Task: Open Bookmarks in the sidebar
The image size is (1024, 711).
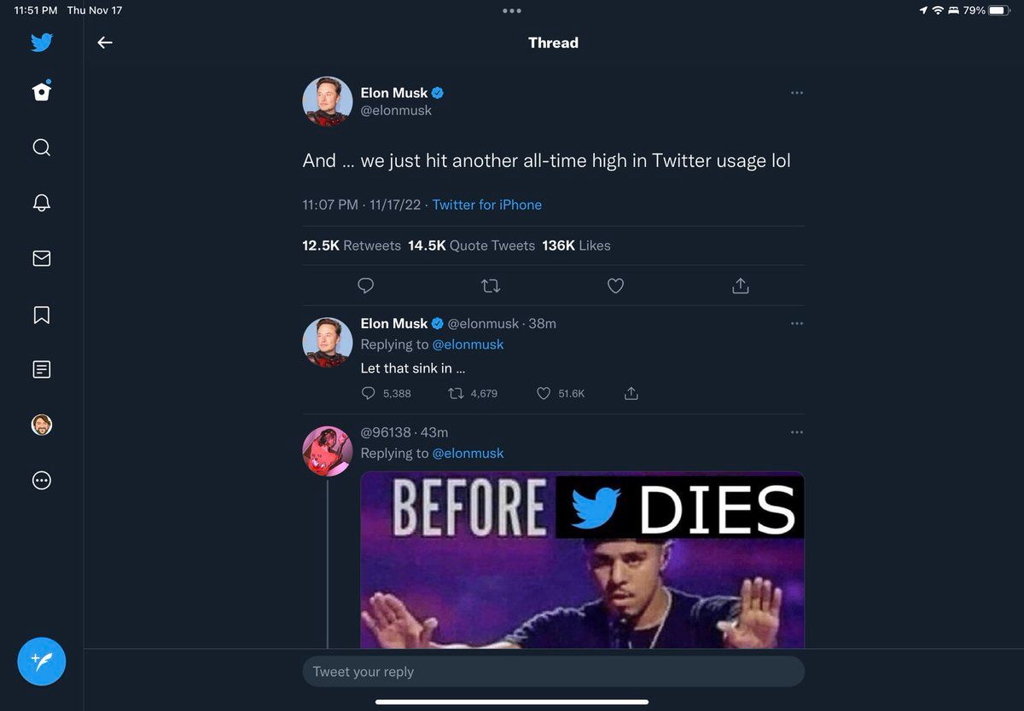Action: point(41,315)
